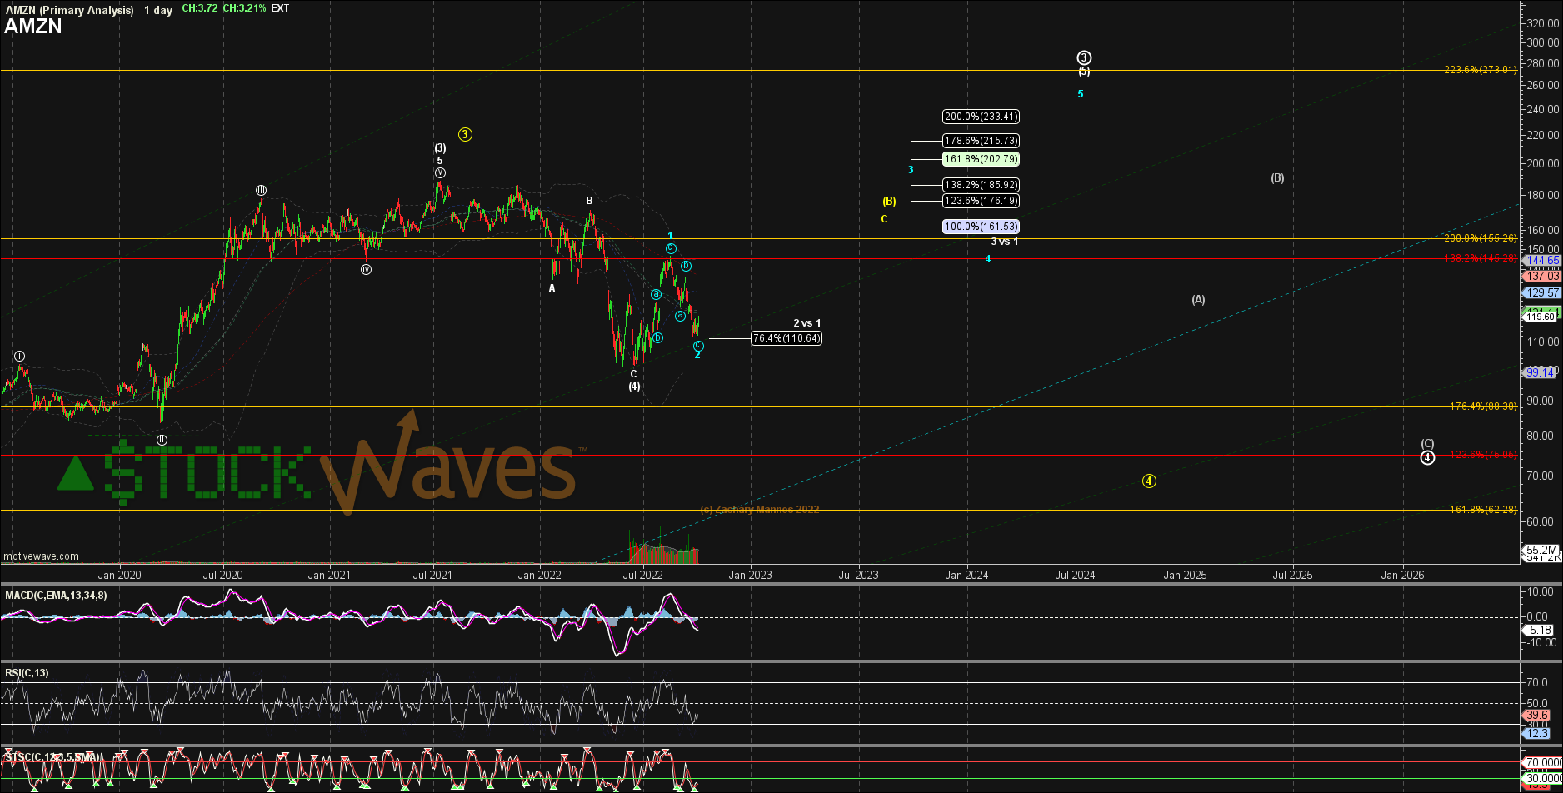Click the 'AMZN (Primary Analysis) - 1 day' chart title
The width and height of the screenshot is (1563, 793).
[x=88, y=10]
